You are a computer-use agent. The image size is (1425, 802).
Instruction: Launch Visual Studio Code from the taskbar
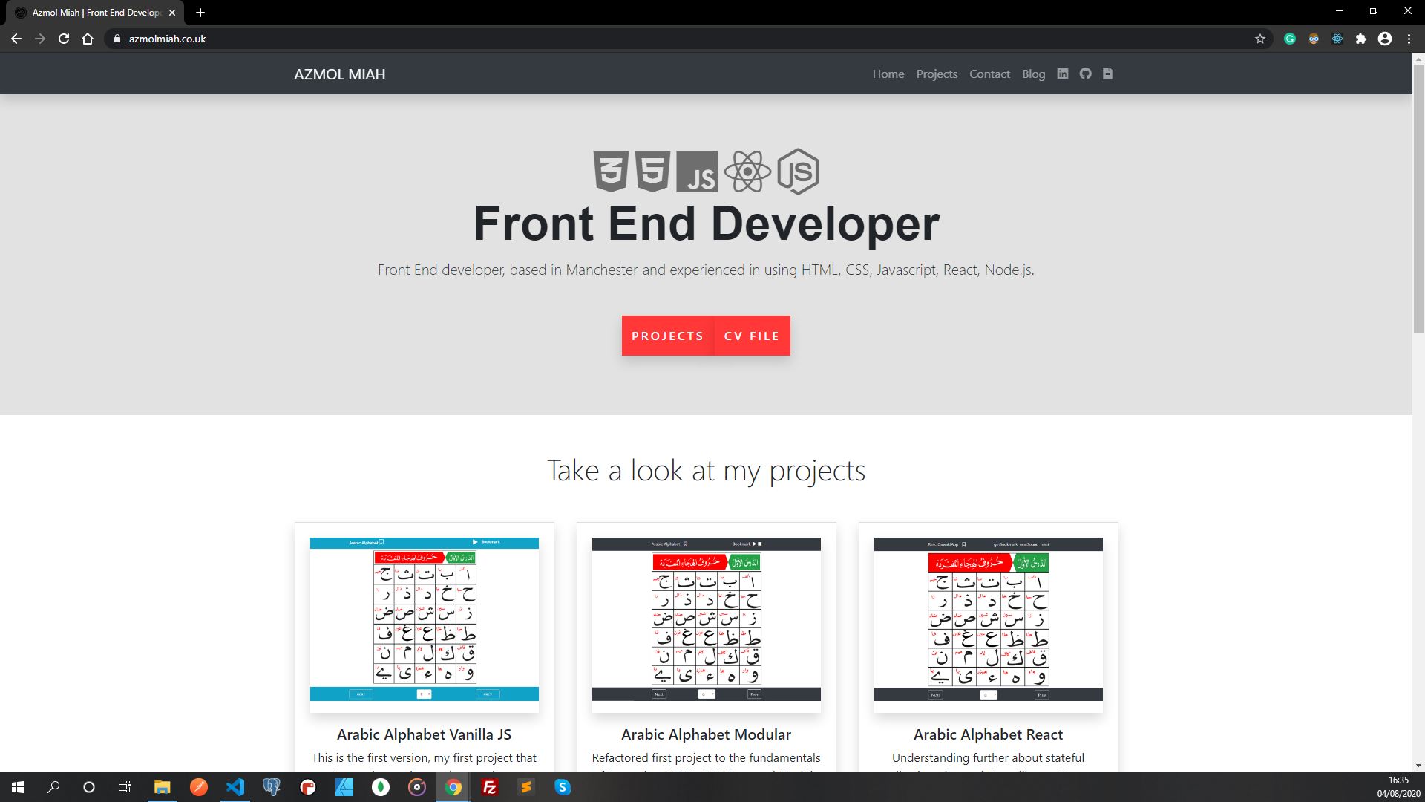click(236, 787)
